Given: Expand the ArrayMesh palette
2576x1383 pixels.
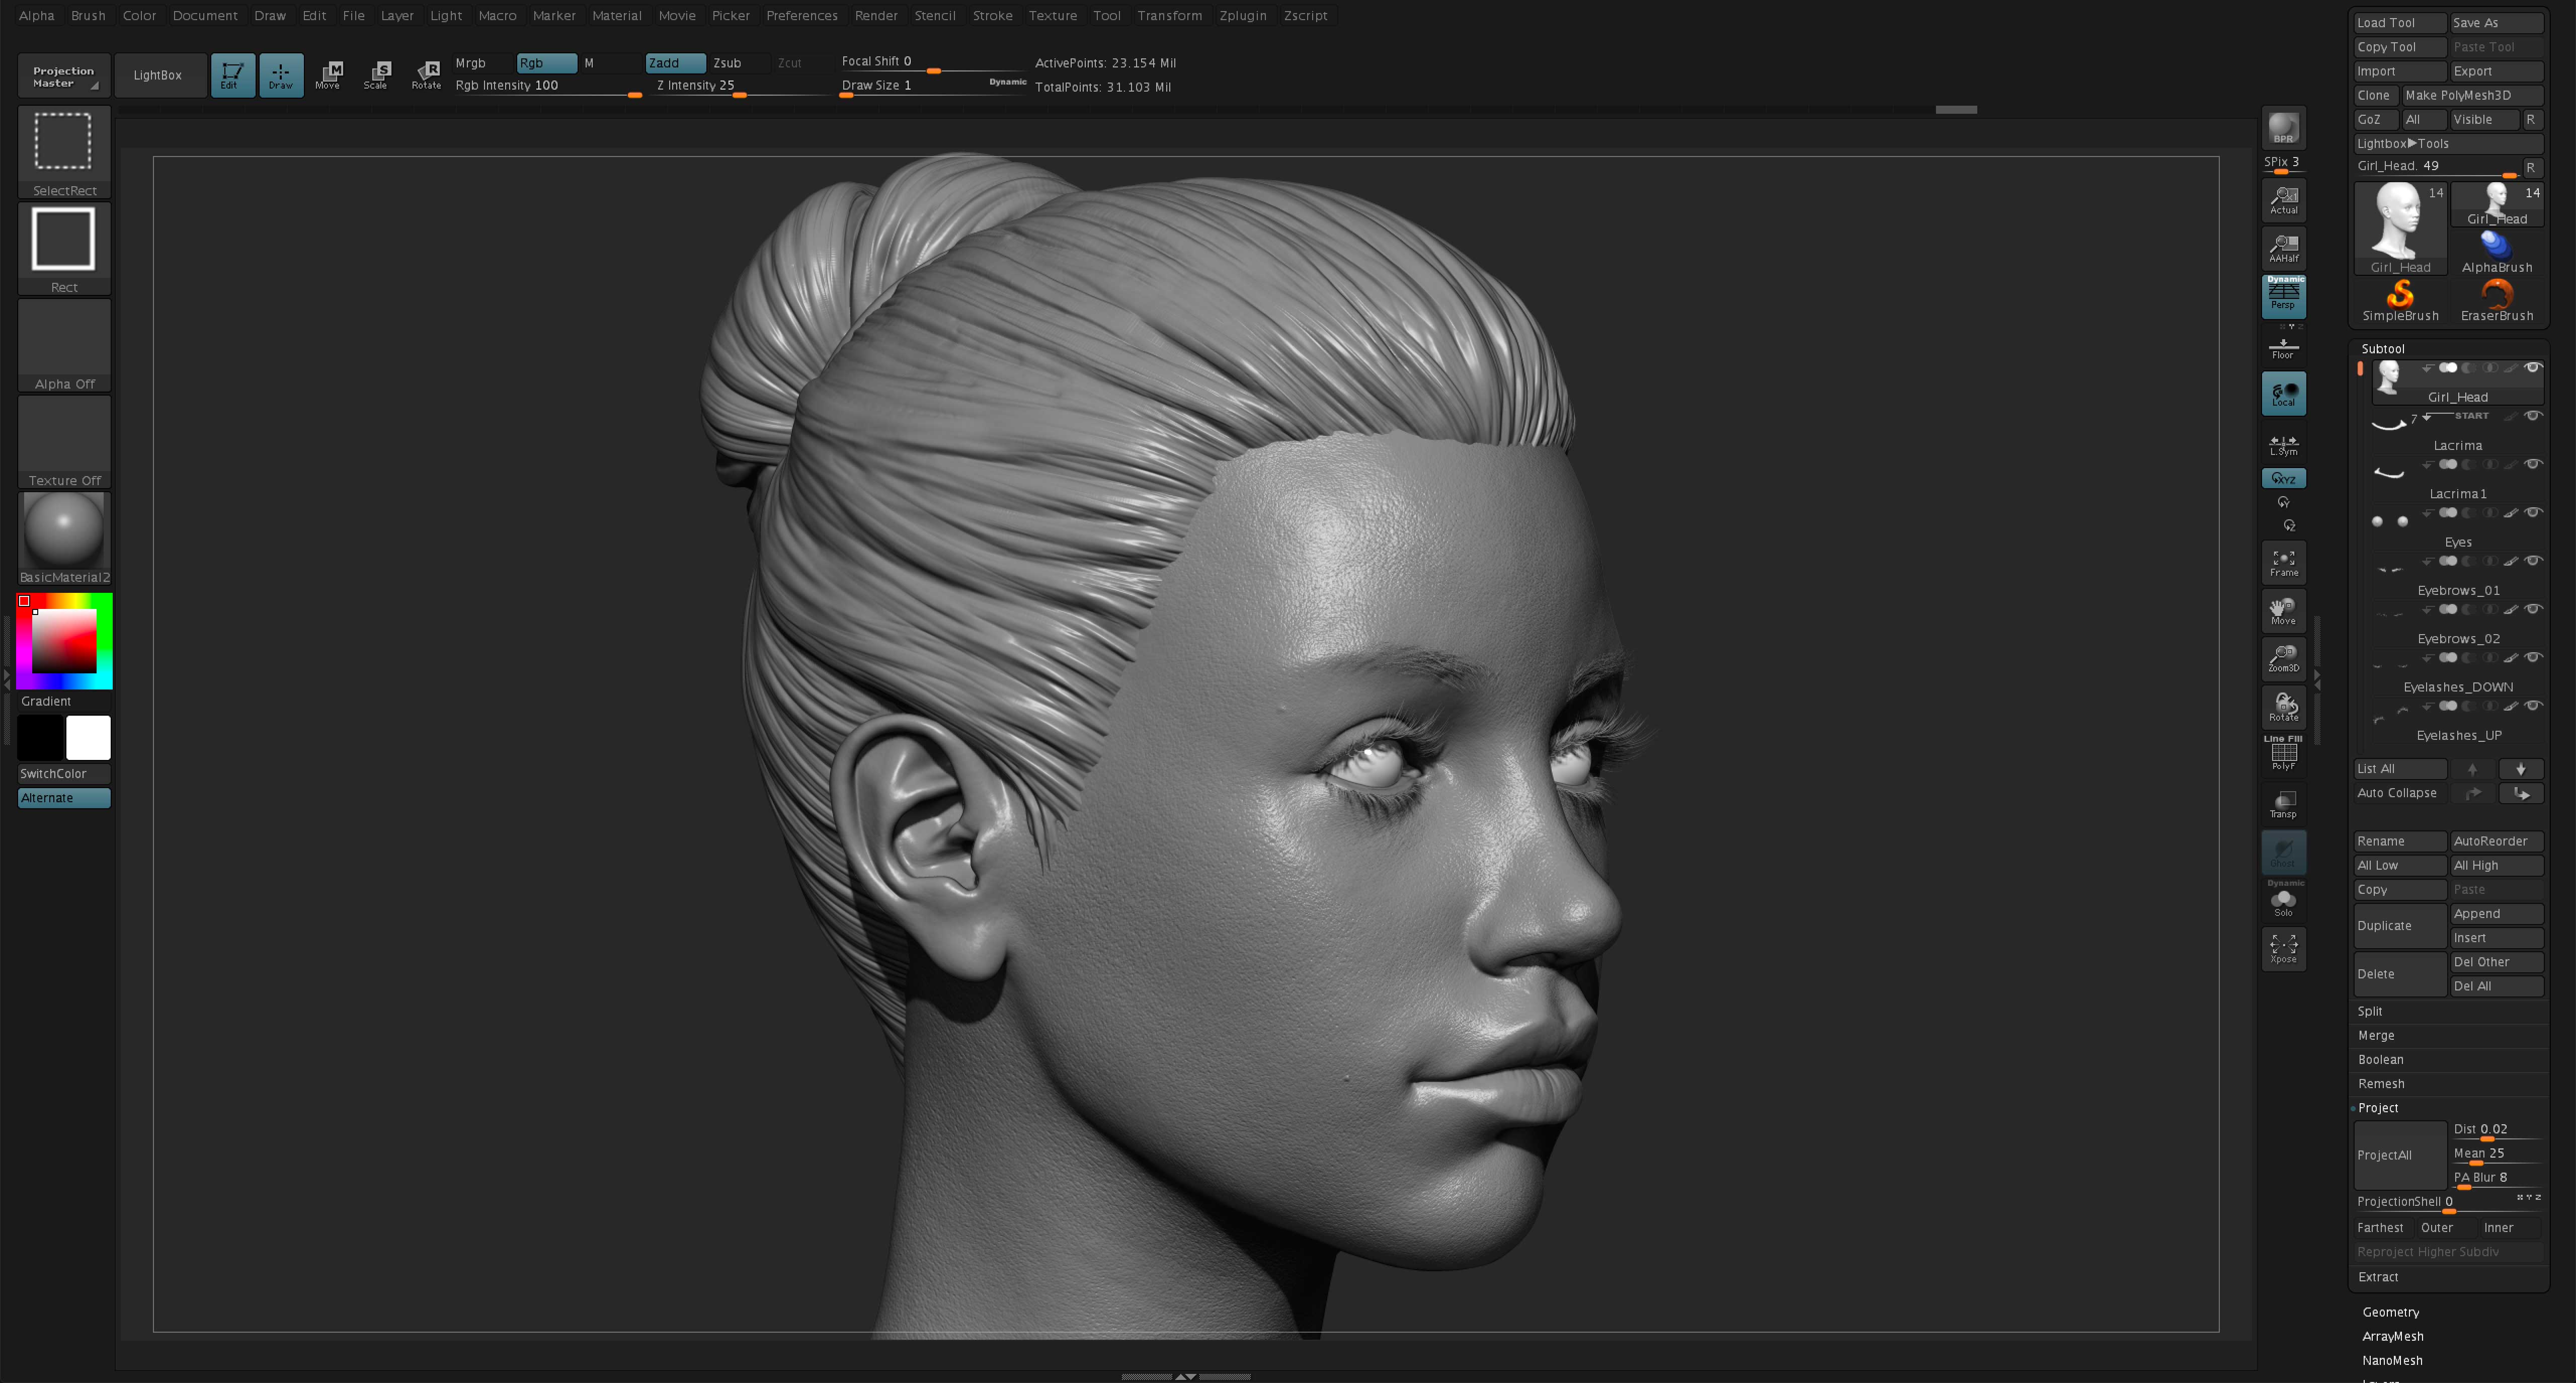Looking at the screenshot, I should pos(2393,1336).
